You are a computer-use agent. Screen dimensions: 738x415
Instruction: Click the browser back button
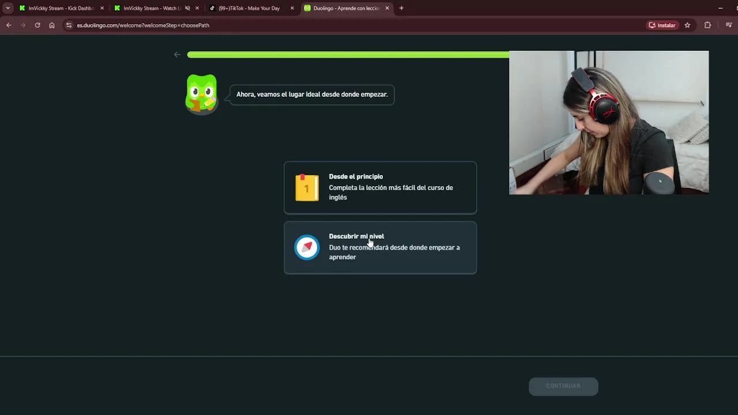coord(9,25)
